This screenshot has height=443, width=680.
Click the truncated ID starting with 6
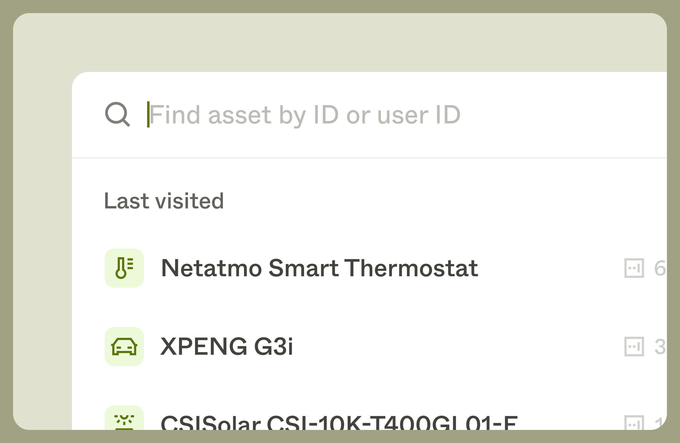coord(660,268)
